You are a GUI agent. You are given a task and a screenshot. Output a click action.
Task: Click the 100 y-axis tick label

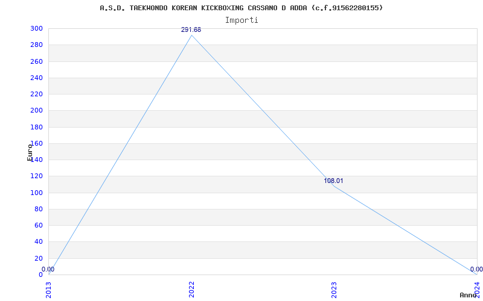tap(36, 193)
